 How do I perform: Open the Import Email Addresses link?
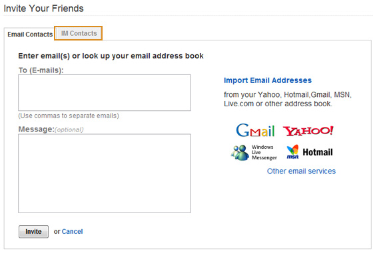(x=268, y=80)
